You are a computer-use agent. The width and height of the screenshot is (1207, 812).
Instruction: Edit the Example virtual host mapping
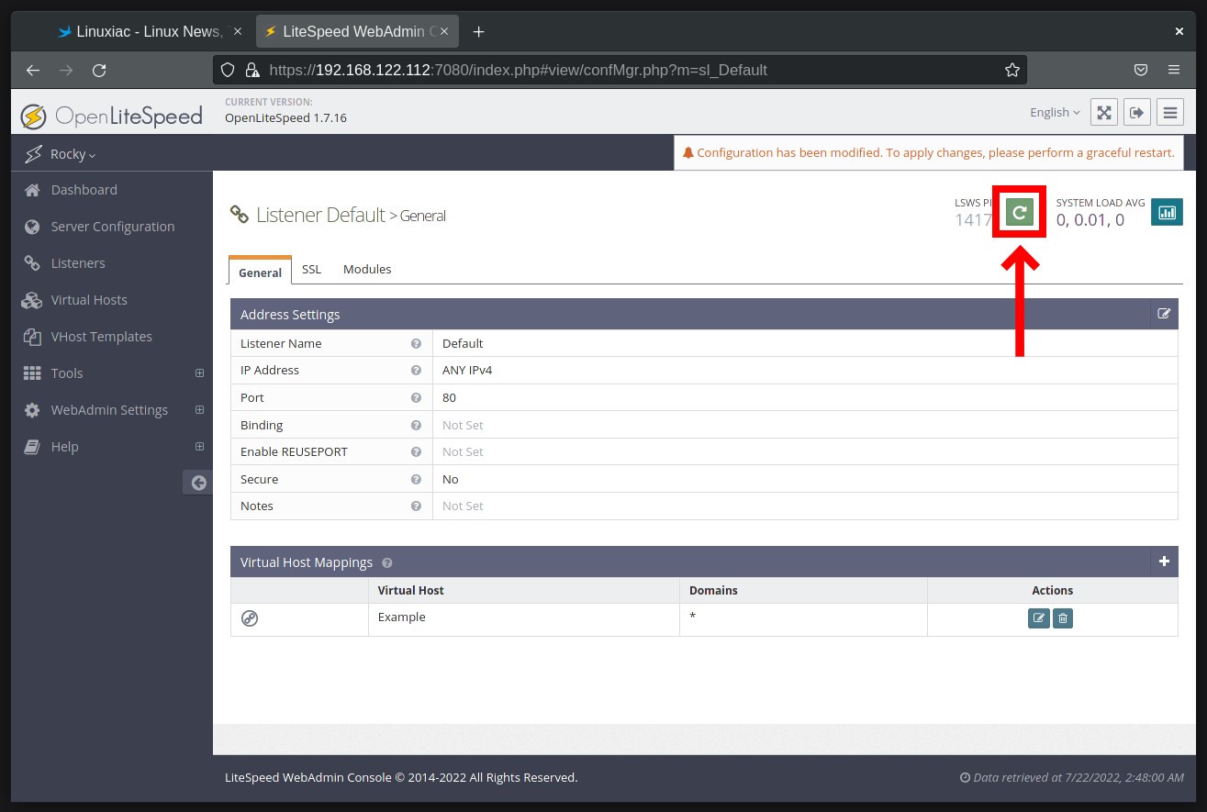coord(1038,618)
